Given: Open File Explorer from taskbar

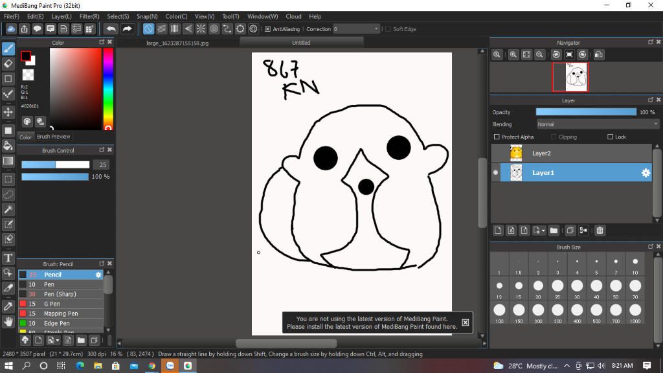Looking at the screenshot, I should 98,366.
